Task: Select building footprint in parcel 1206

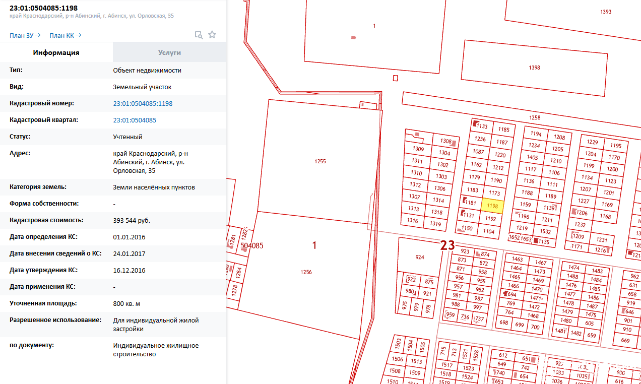Action: pyautogui.click(x=573, y=213)
